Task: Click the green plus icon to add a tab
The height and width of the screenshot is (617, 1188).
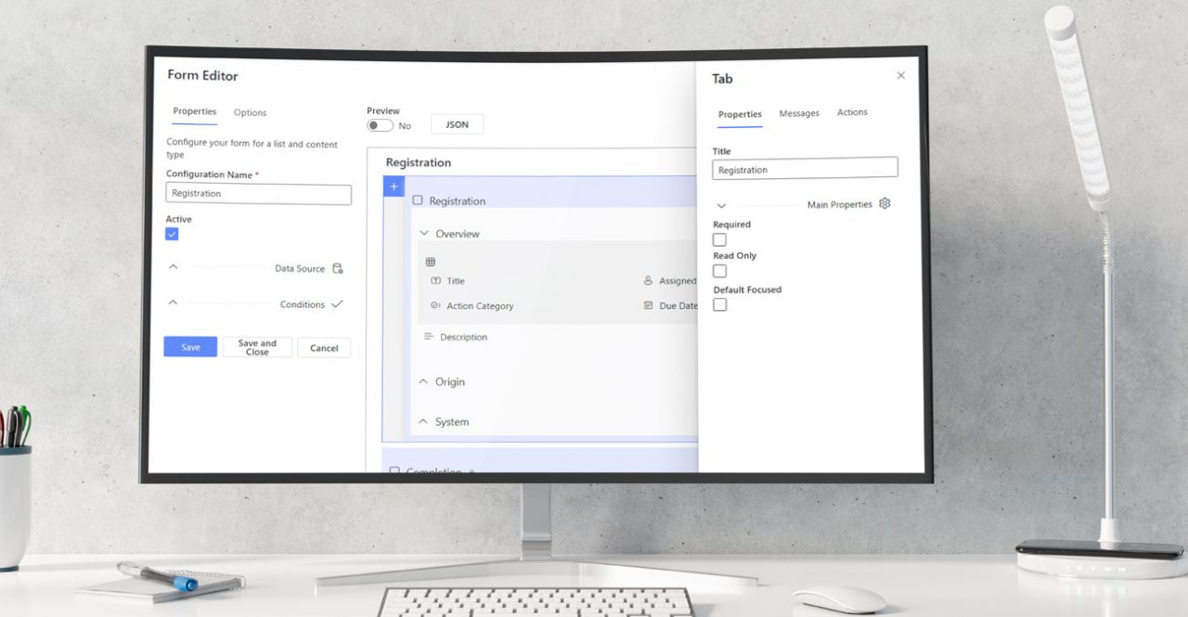Action: pos(394,186)
